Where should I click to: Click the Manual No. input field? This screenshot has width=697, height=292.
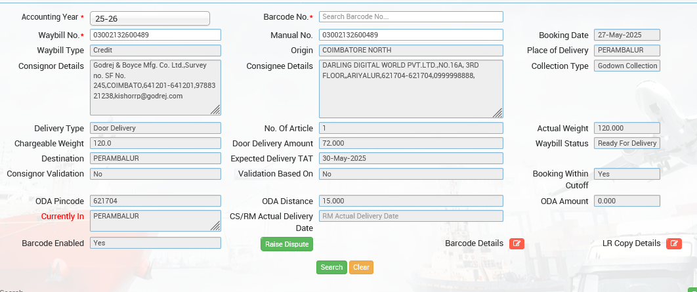tap(411, 35)
